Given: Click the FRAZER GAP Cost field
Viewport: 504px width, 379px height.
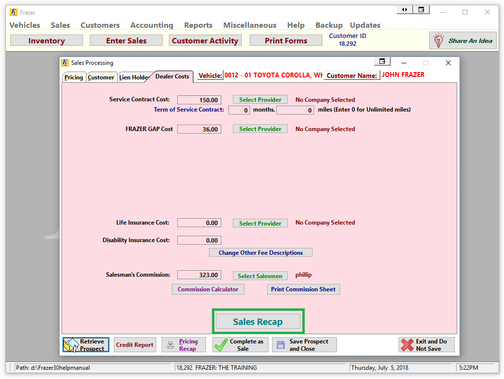Looking at the screenshot, I should (x=199, y=129).
